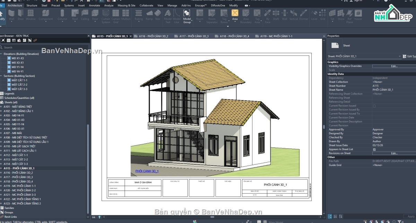Viewport: 416px width, 223px height.
Task: Collapse the Sections (Building Section) node
Action: click(1, 76)
